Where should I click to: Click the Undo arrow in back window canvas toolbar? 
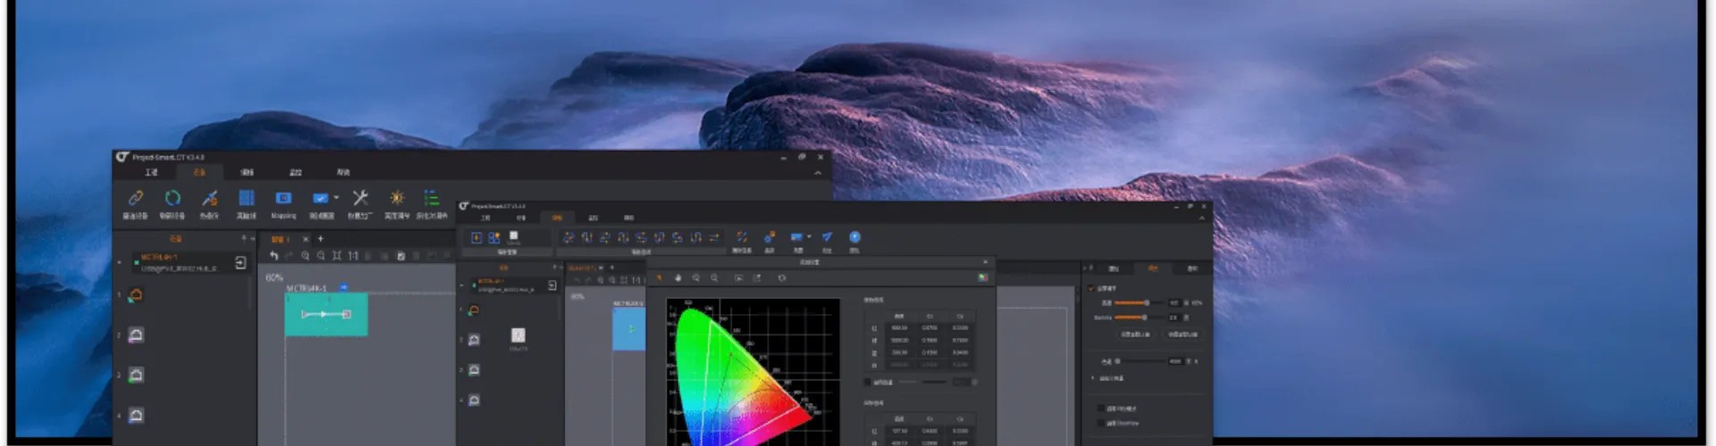point(273,256)
